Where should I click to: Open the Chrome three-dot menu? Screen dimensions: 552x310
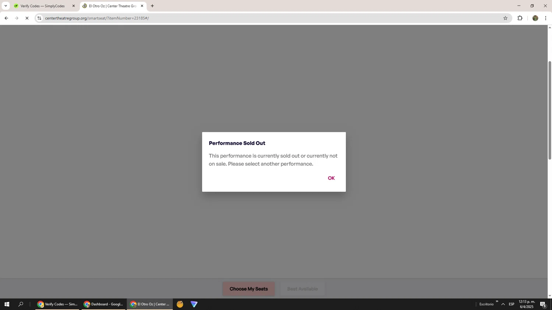tap(545, 18)
